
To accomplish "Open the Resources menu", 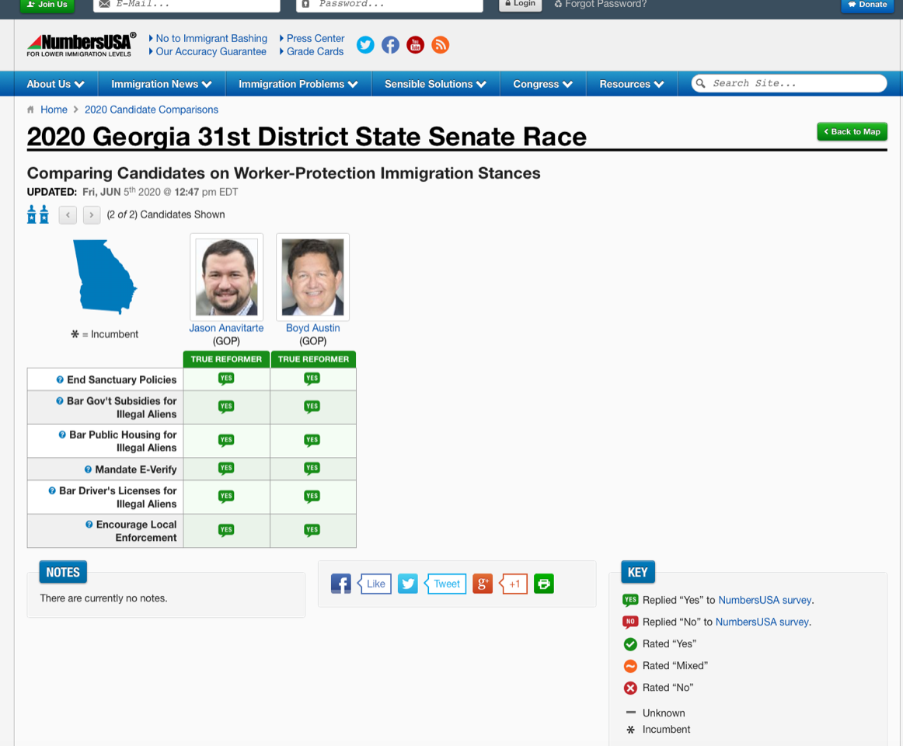I will click(x=631, y=84).
